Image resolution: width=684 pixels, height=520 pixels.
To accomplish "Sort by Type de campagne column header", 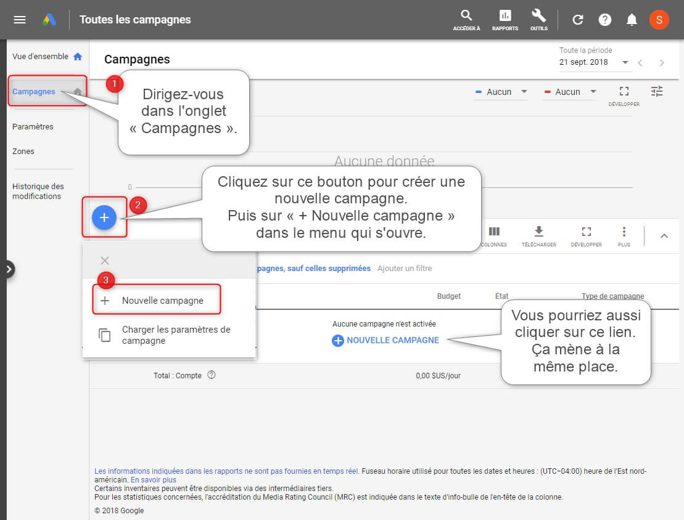I will [612, 296].
